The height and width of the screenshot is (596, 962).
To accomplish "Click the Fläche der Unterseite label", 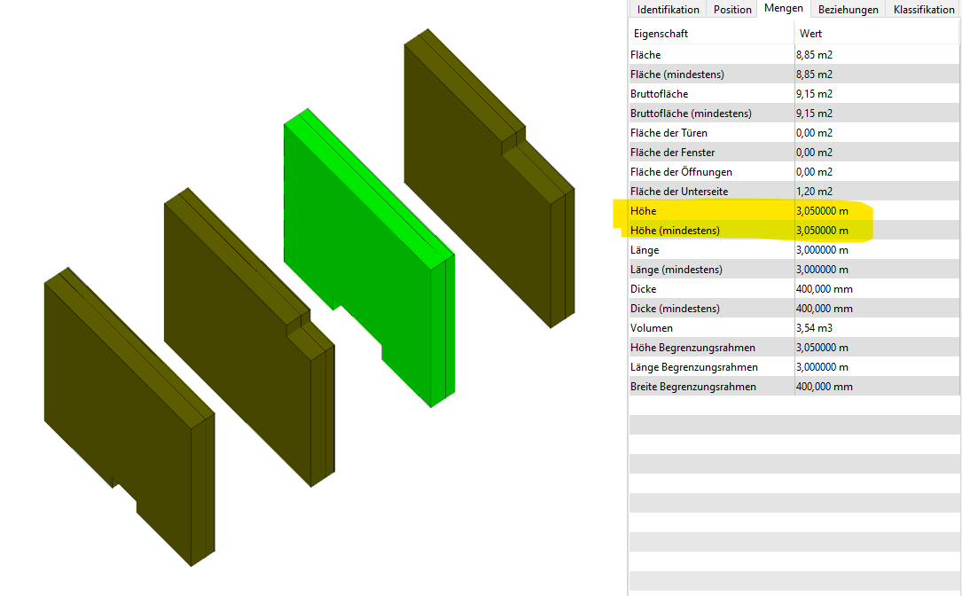I will pyautogui.click(x=678, y=192).
